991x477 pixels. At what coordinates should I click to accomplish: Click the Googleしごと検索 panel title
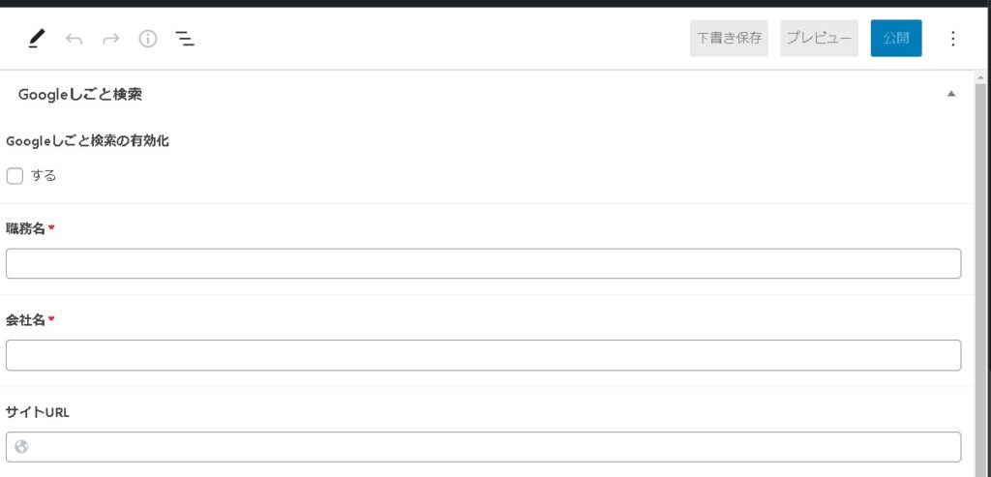pyautogui.click(x=81, y=94)
